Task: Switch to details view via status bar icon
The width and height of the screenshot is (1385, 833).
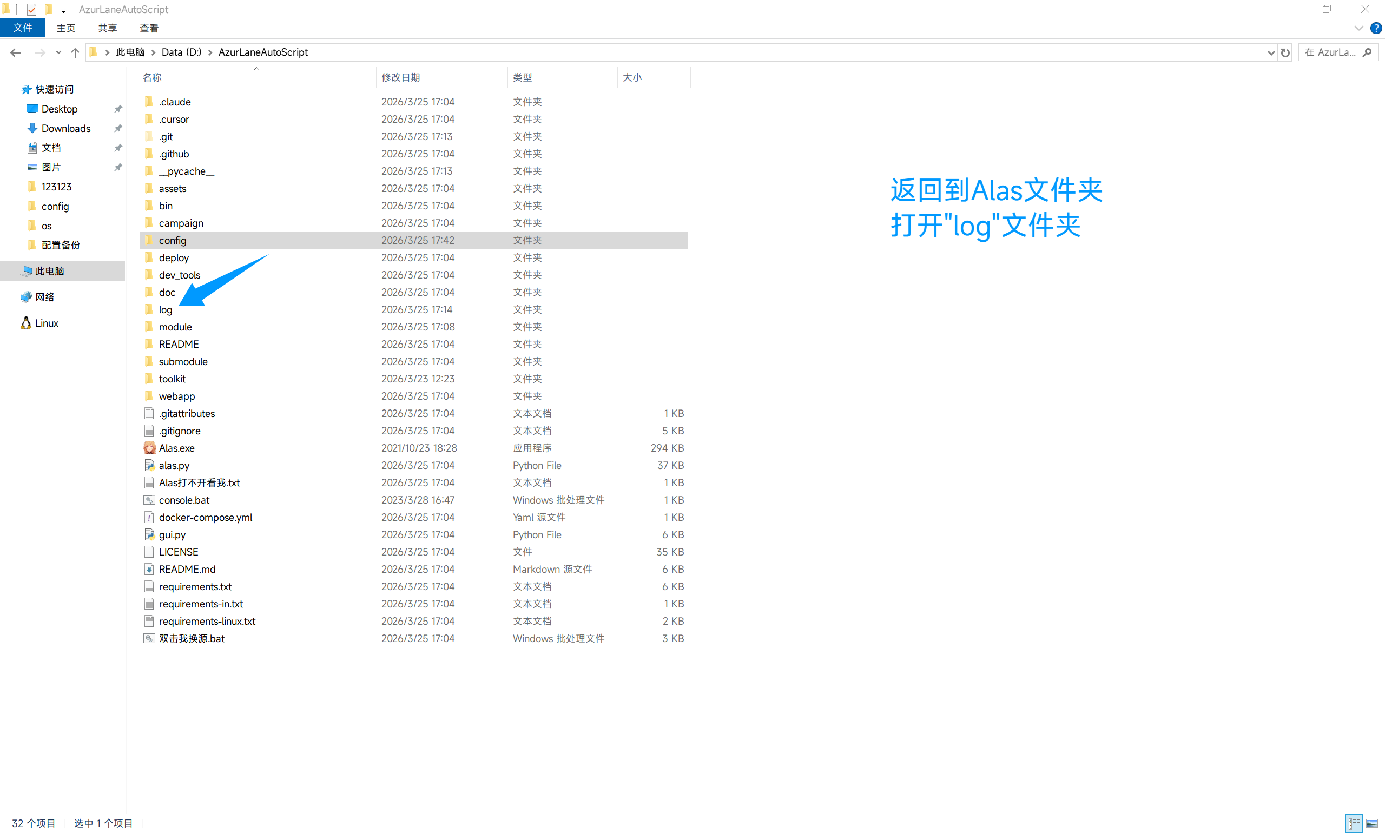Action: pos(1354,822)
